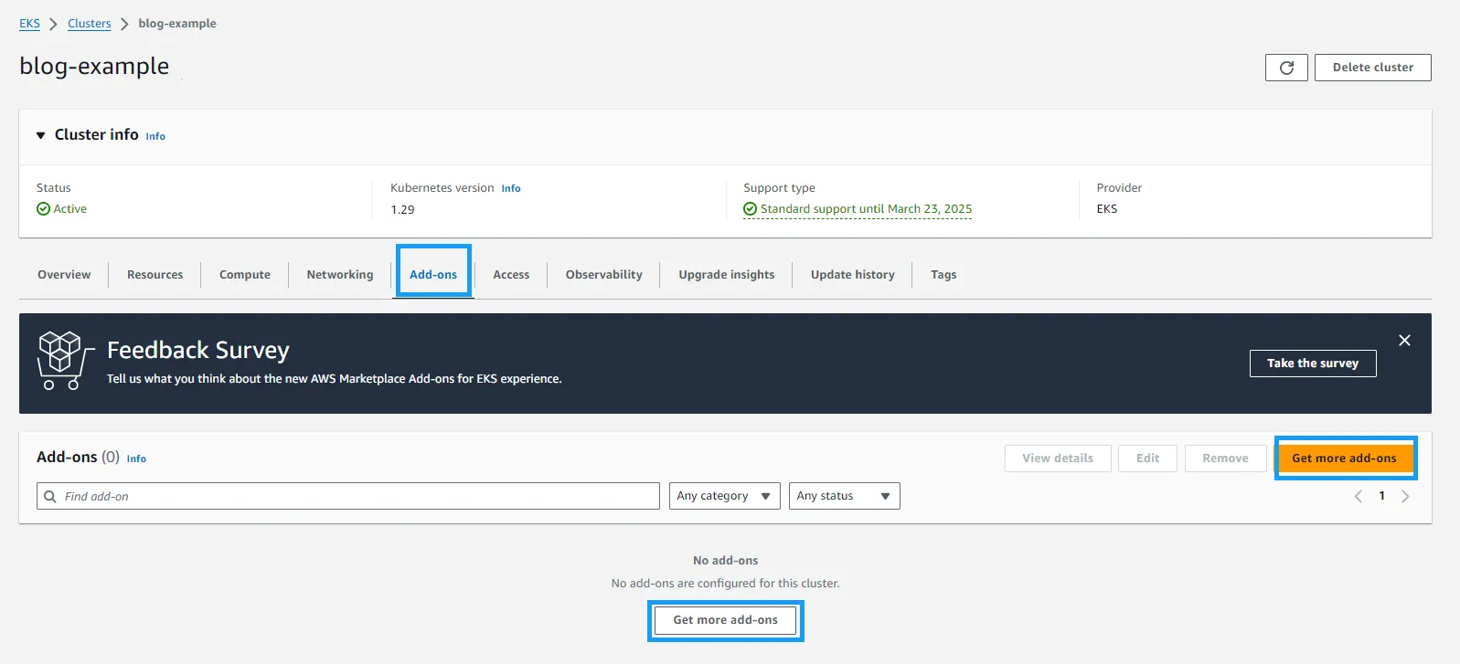Switch to the Resources tab

(x=155, y=275)
